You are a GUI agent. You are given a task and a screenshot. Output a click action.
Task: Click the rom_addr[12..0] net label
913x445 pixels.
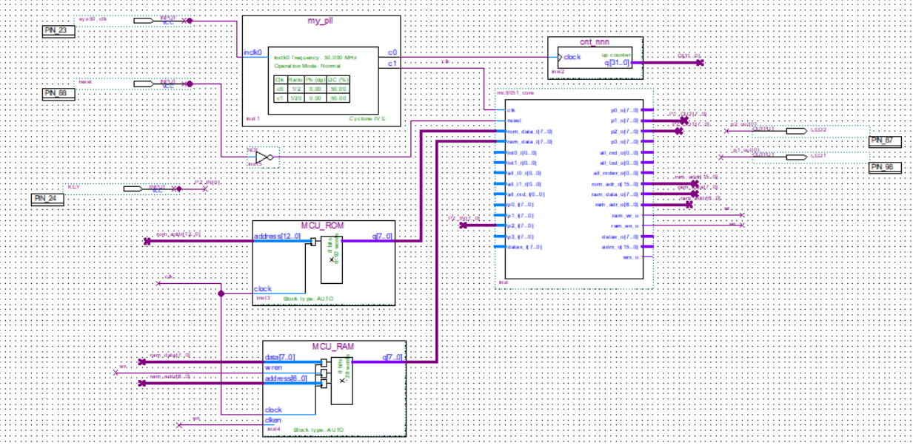[x=178, y=234]
